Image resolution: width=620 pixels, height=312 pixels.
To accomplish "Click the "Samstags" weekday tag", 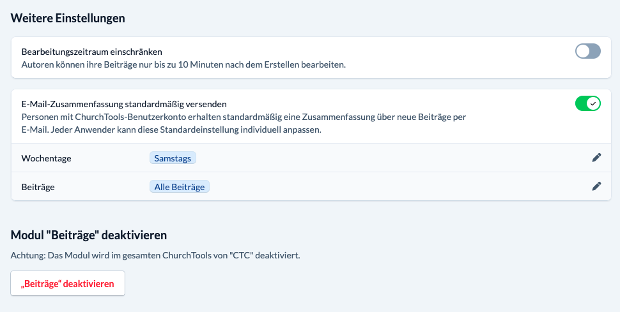I will [x=173, y=158].
